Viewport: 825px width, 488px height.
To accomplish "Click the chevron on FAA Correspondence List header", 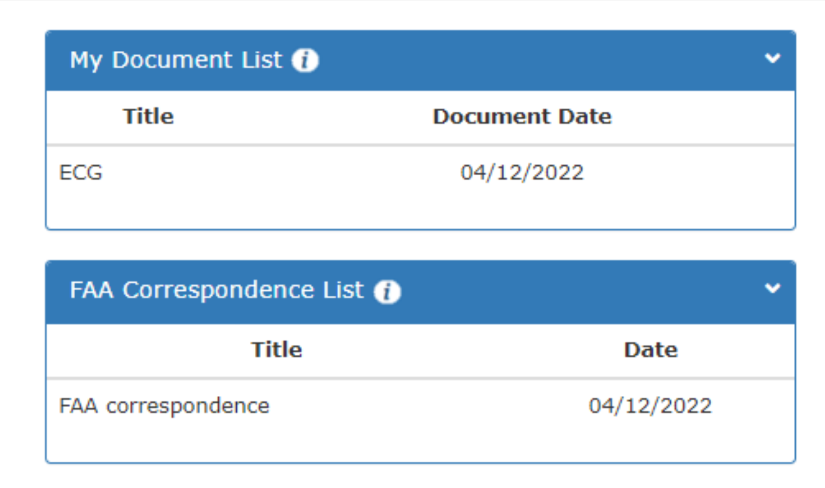I will tap(773, 288).
